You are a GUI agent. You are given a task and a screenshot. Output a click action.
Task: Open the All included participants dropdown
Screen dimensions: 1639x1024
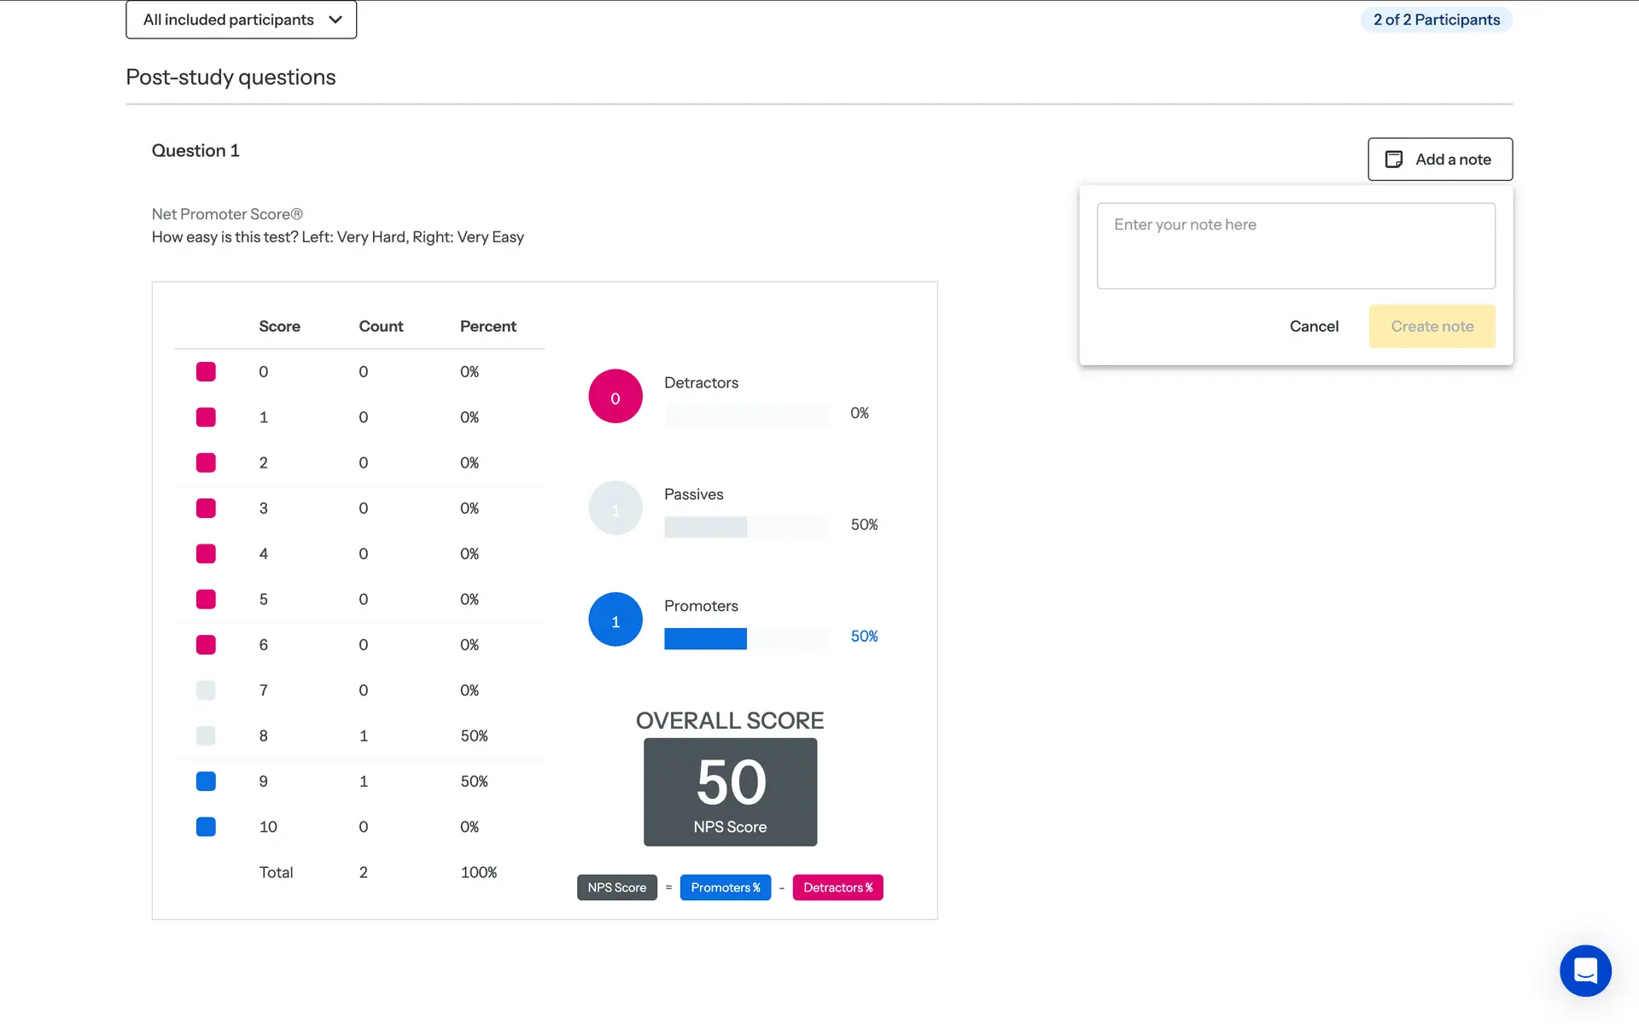click(229, 20)
